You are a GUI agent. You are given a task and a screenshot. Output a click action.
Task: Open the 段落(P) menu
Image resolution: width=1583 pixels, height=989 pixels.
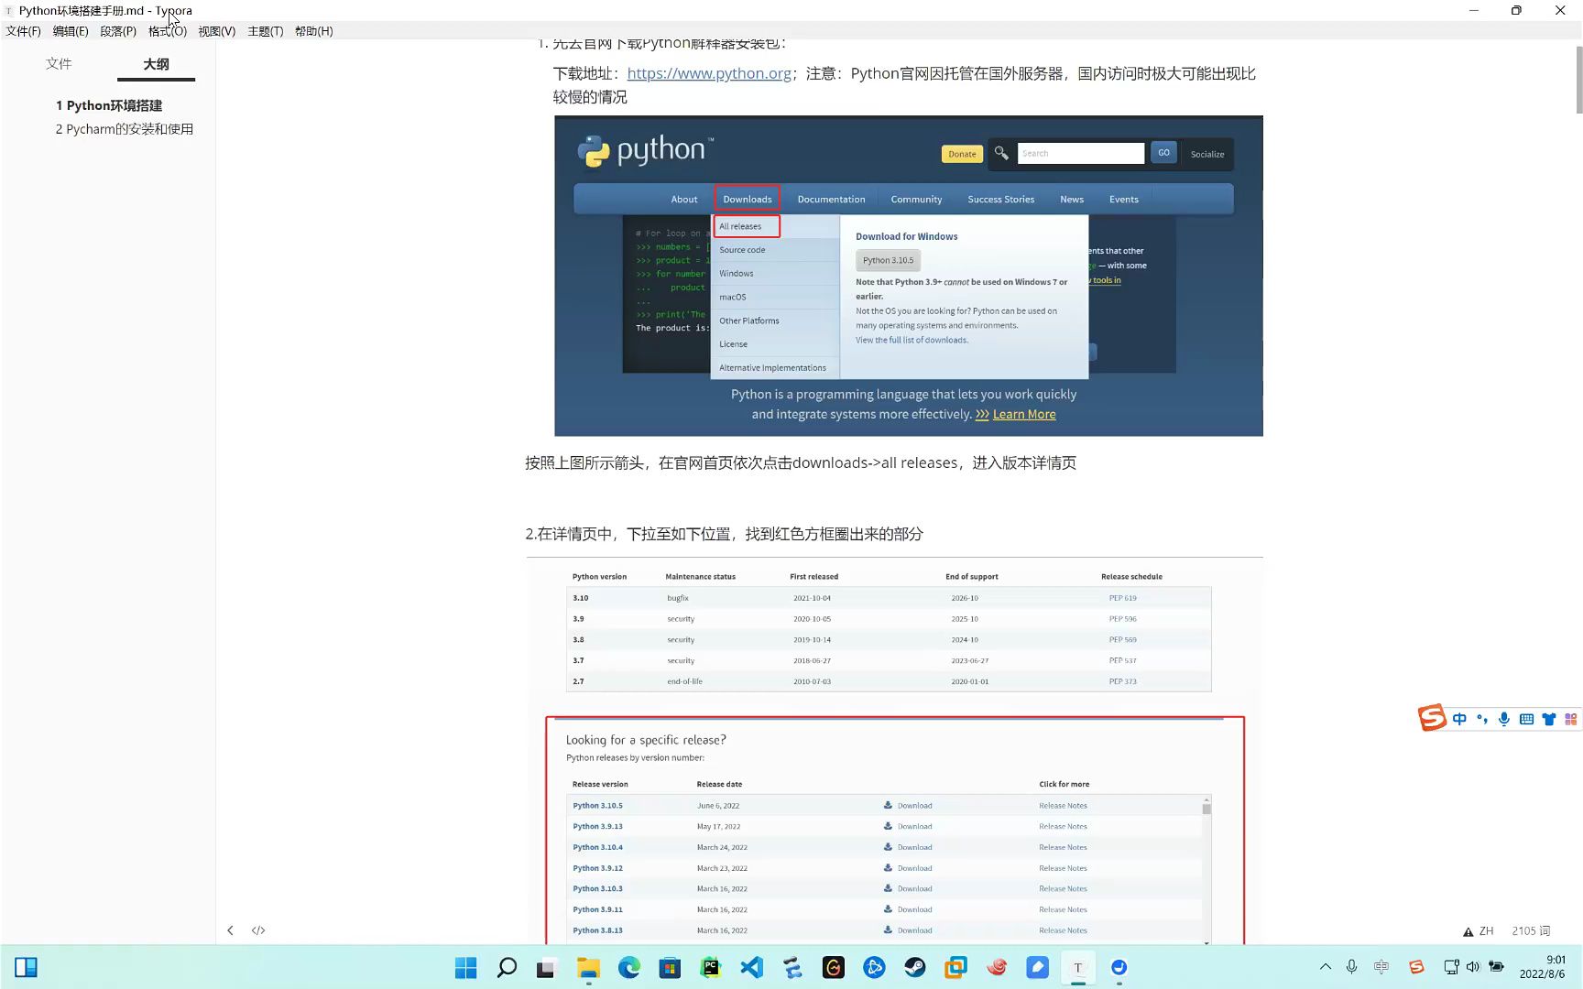(118, 31)
